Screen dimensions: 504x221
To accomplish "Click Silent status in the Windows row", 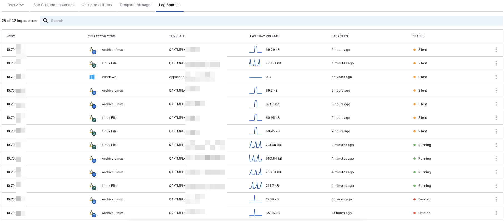I will tap(420, 77).
